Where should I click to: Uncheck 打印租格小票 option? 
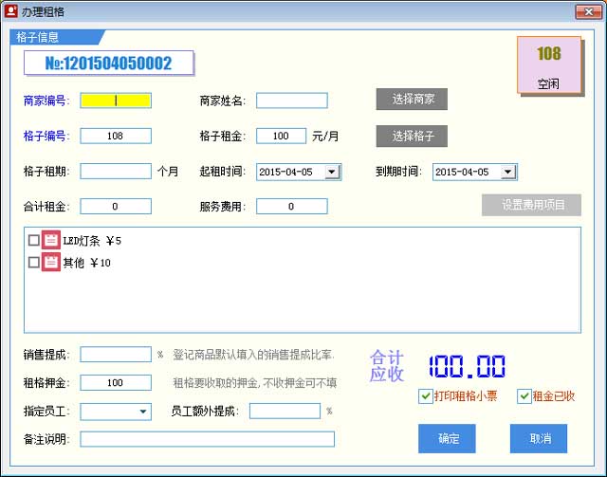426,396
